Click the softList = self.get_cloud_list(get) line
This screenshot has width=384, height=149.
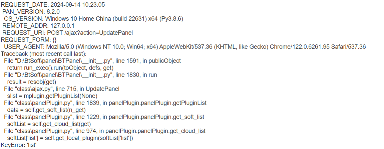pos(49,124)
